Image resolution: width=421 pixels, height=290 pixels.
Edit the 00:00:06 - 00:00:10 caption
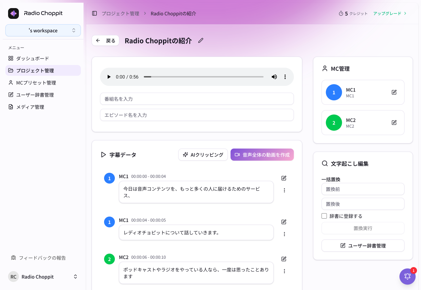[x=284, y=259]
